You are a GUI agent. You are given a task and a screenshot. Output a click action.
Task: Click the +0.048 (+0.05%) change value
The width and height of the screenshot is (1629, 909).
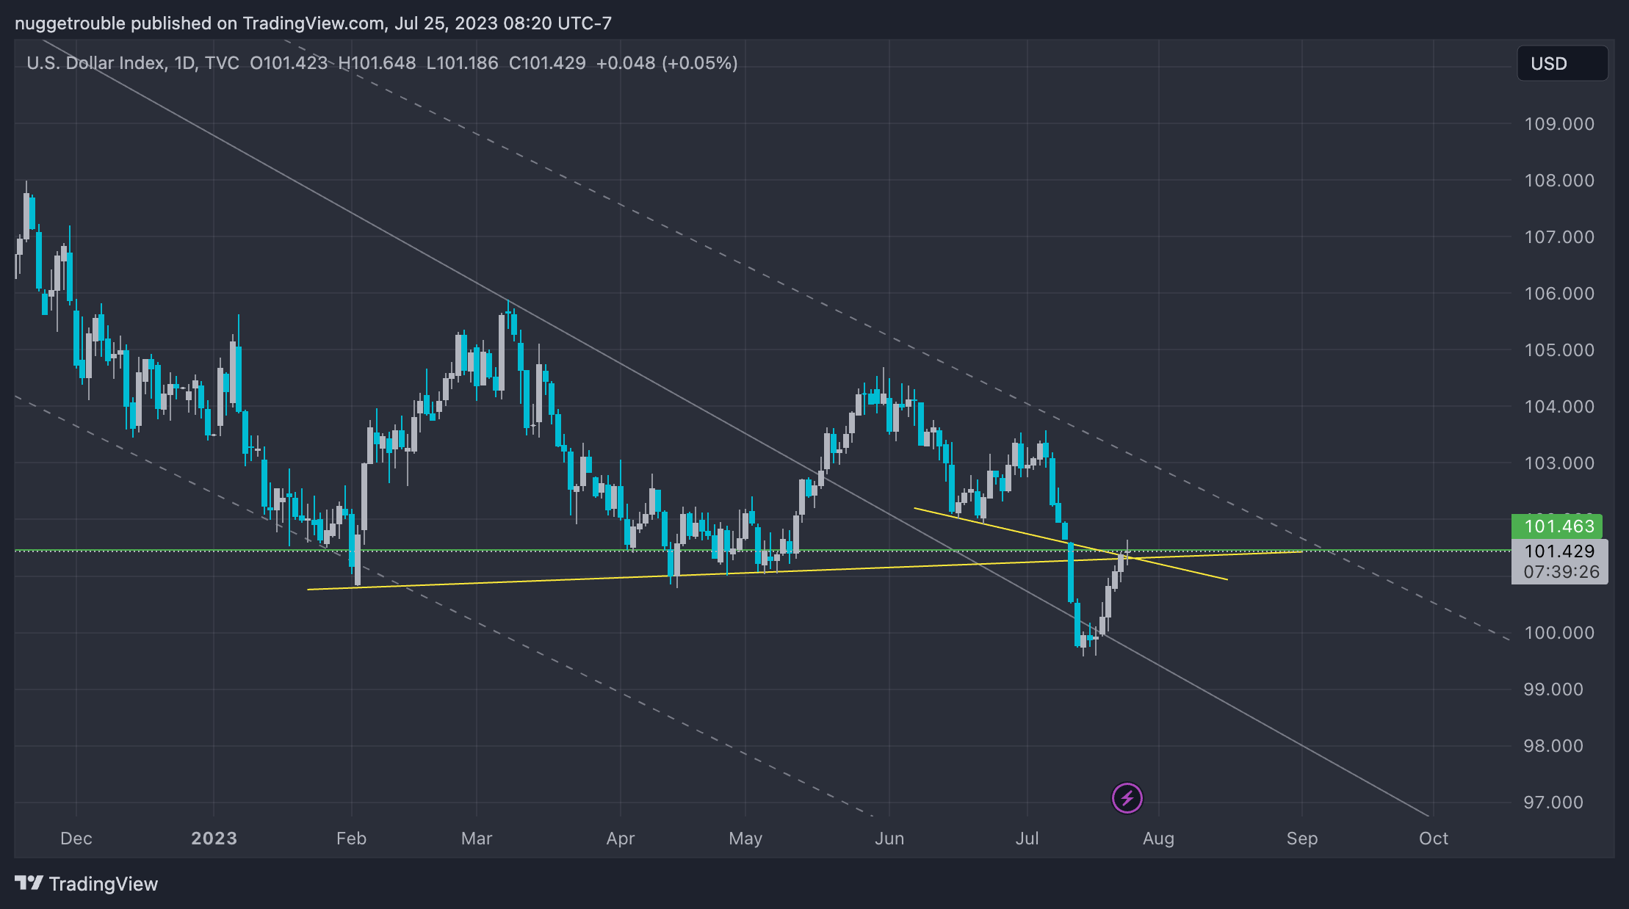pyautogui.click(x=667, y=63)
